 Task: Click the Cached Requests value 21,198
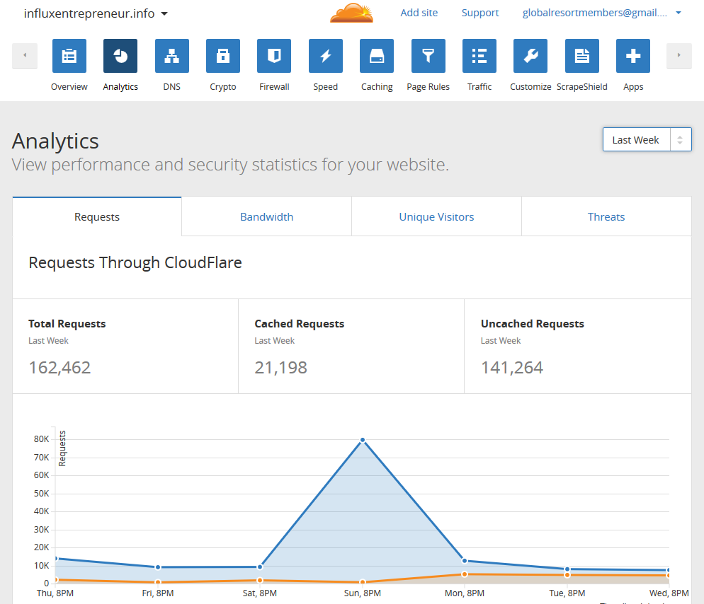(x=281, y=368)
